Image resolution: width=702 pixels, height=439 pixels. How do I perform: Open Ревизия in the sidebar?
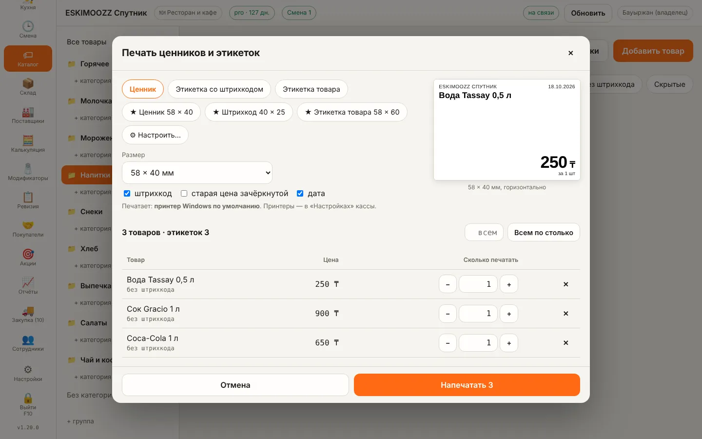click(x=28, y=200)
